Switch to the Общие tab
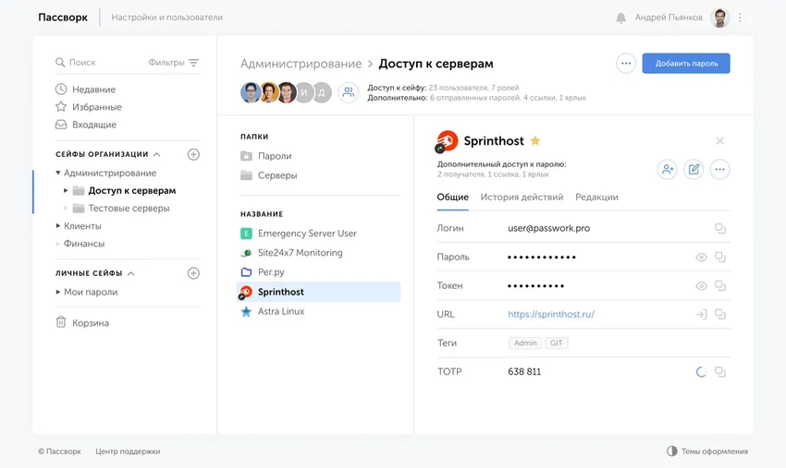This screenshot has width=786, height=468. (x=453, y=198)
